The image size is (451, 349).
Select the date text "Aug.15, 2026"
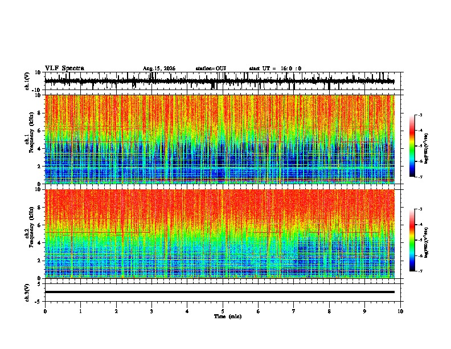tap(159, 68)
